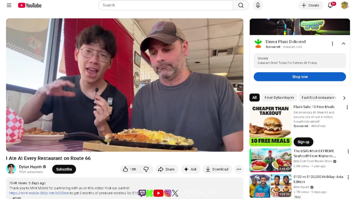The width and height of the screenshot is (354, 199).
Task: Click the Shop now button
Action: click(300, 77)
